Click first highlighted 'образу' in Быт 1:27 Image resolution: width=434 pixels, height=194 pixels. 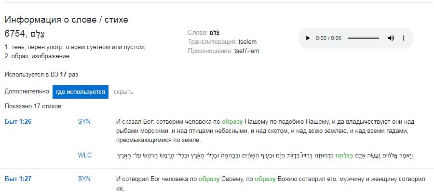(209, 179)
